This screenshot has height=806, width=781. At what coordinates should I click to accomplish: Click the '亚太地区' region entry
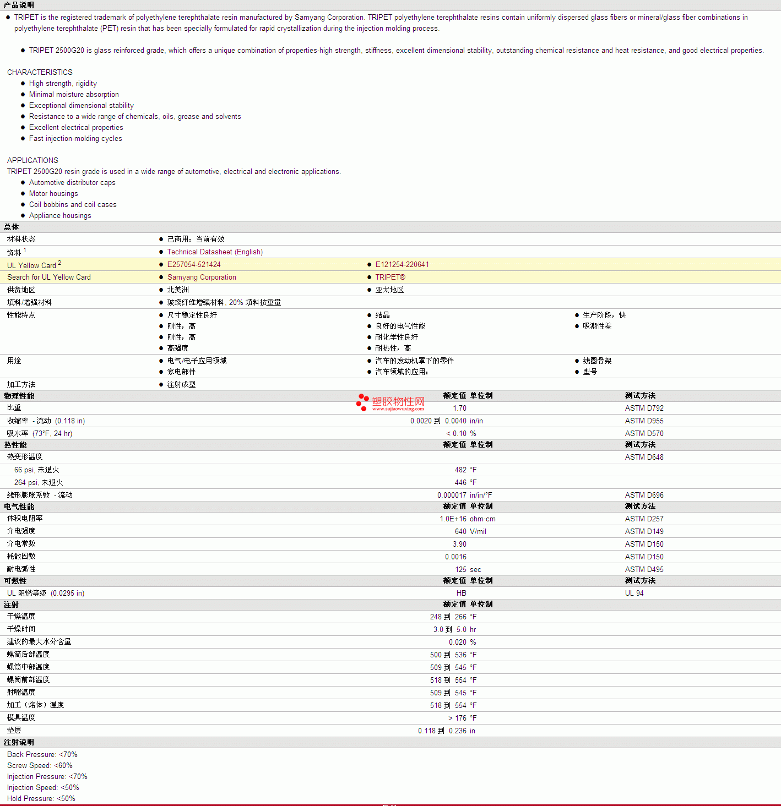389,290
